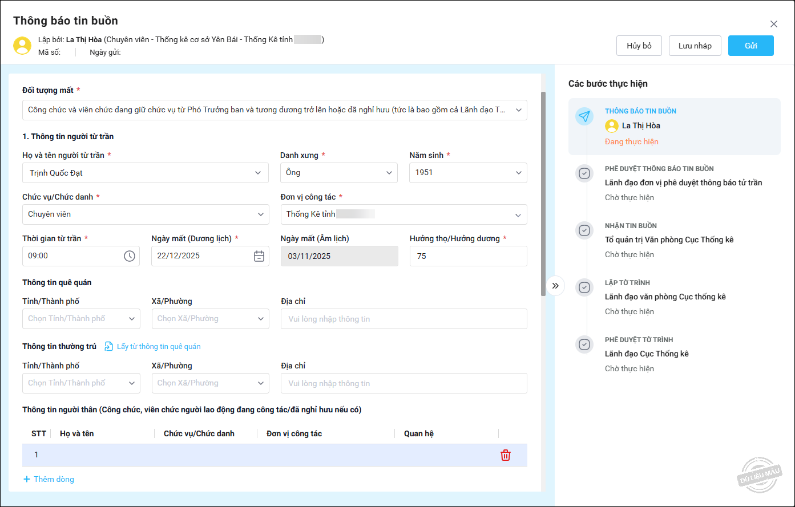The height and width of the screenshot is (507, 795).
Task: Click the paper plane step icon
Action: pyautogui.click(x=584, y=116)
